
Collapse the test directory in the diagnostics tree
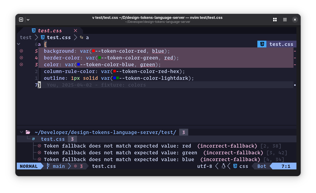pos(21,132)
